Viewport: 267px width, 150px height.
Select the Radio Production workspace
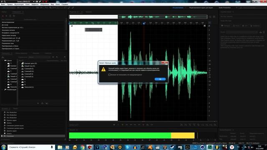224,7
